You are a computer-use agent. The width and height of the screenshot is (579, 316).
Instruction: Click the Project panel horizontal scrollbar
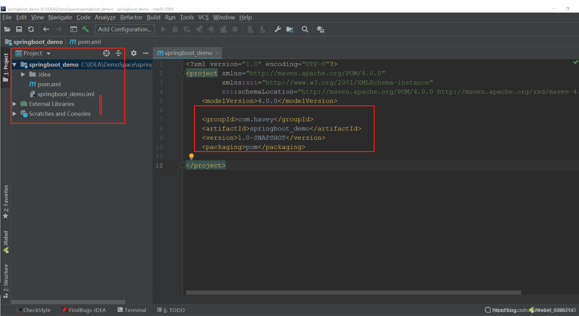point(68,302)
